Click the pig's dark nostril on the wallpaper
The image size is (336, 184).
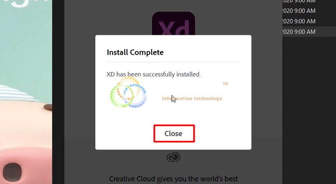(x=12, y=172)
